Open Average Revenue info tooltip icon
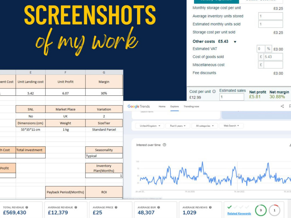Viewport: 291px width, 218px height. (76, 208)
